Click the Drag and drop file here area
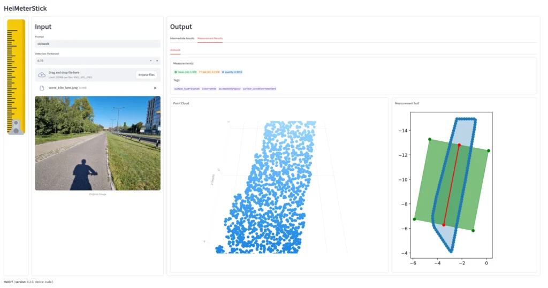 [97, 75]
